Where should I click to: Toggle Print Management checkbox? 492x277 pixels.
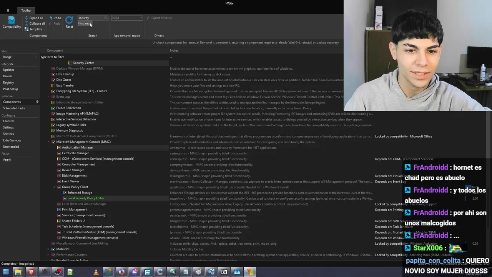point(59,210)
